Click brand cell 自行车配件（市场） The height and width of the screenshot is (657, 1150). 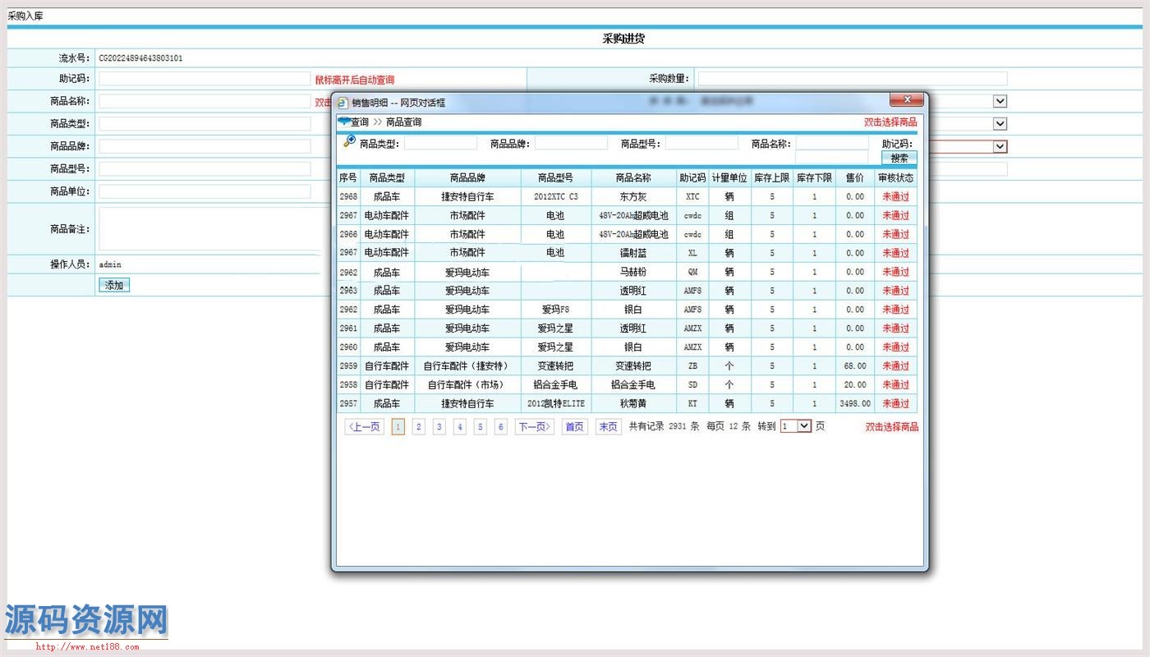pyautogui.click(x=467, y=385)
